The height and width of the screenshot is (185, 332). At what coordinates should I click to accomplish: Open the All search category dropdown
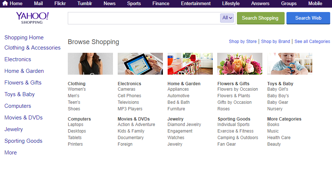pos(227,18)
